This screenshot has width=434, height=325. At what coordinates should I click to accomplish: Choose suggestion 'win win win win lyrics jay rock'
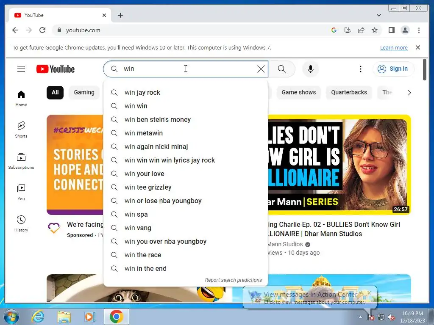point(186,160)
